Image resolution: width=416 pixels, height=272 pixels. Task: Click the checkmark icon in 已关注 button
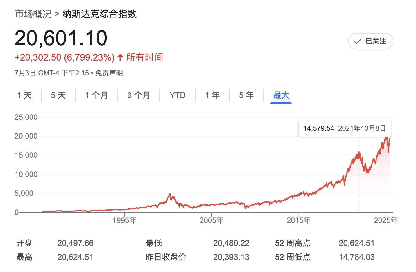358,41
